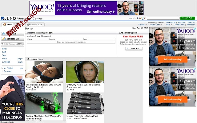Screen dimensions: 197x123
Task: Click 'Sell online today!' on lower right ad
Action: click(173, 100)
